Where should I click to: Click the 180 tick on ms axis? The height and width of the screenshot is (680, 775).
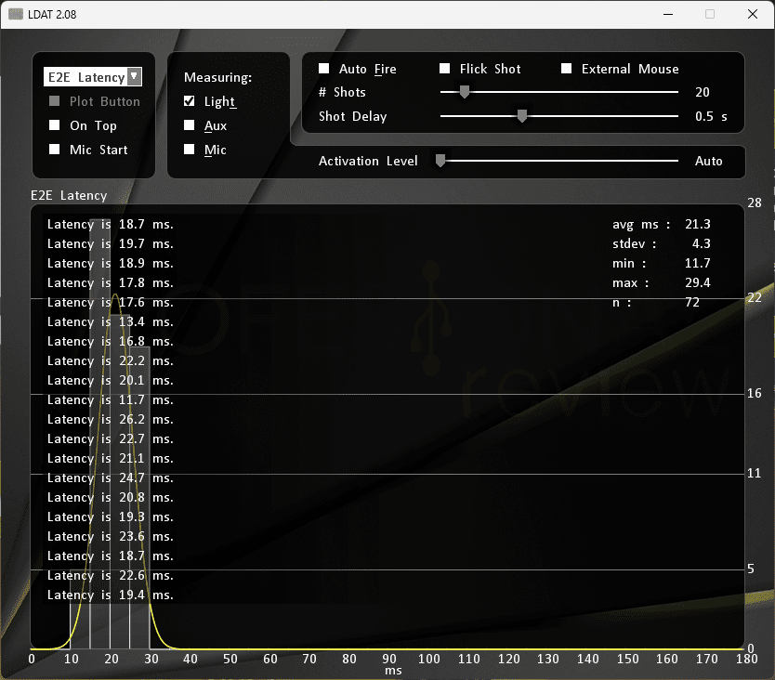coord(747,659)
